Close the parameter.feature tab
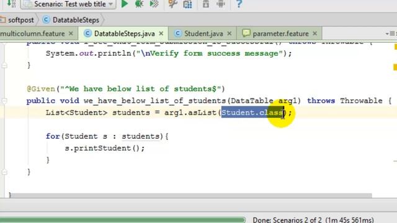Screen dimensions: 397x223 314,33
